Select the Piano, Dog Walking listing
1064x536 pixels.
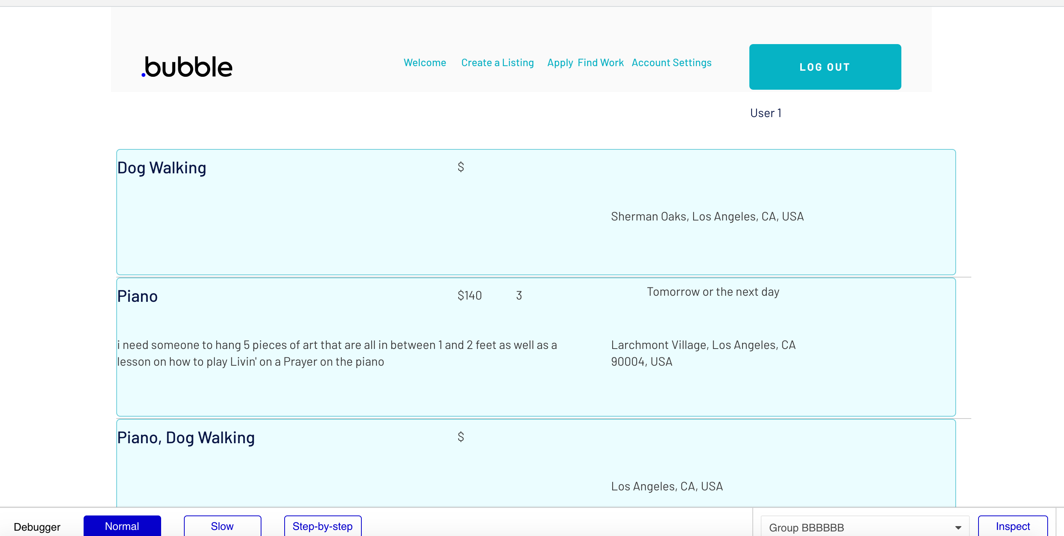tap(185, 438)
